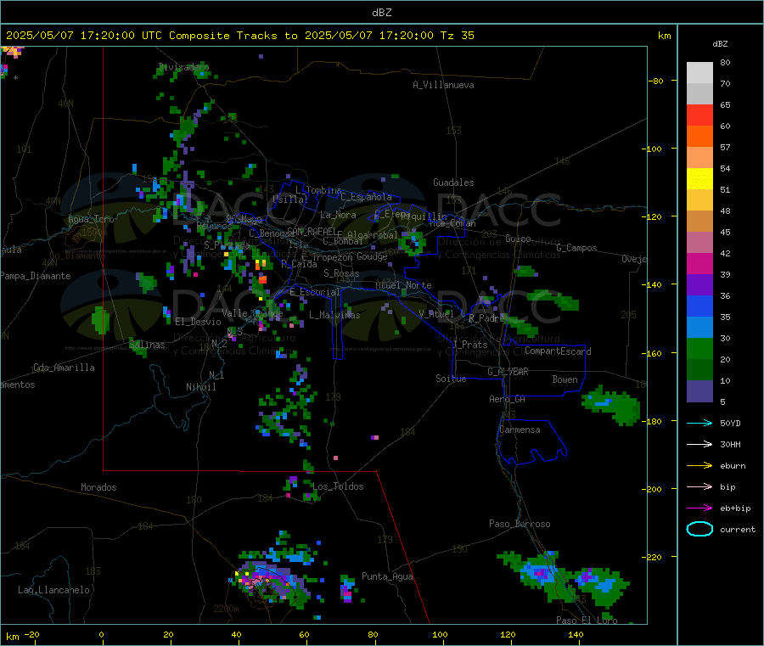764x646 pixels.
Task: Select the purple 39–36 dBZ swatch
Action: click(x=699, y=285)
